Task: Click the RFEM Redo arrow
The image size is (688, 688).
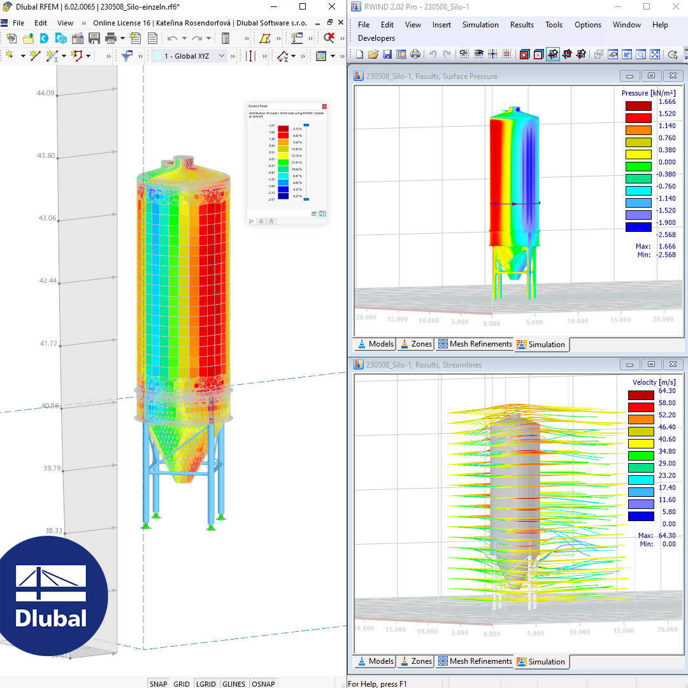Action: point(197,39)
